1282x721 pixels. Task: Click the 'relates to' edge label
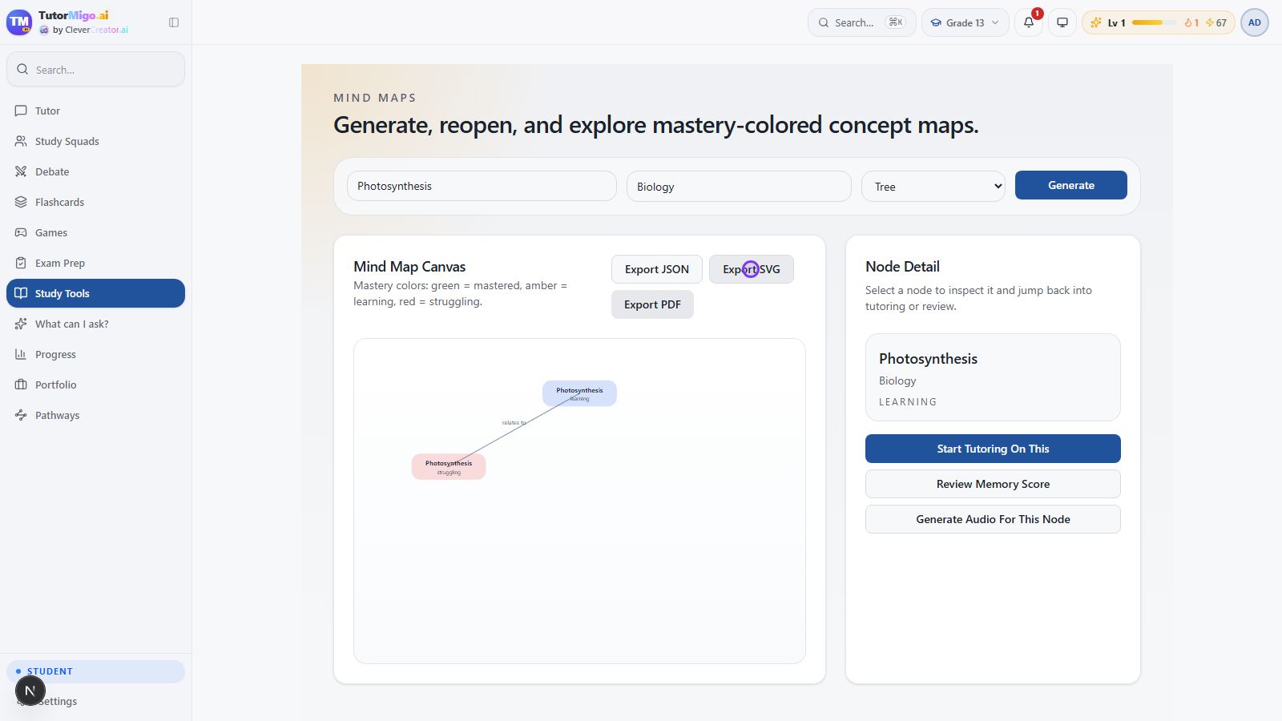[514, 423]
